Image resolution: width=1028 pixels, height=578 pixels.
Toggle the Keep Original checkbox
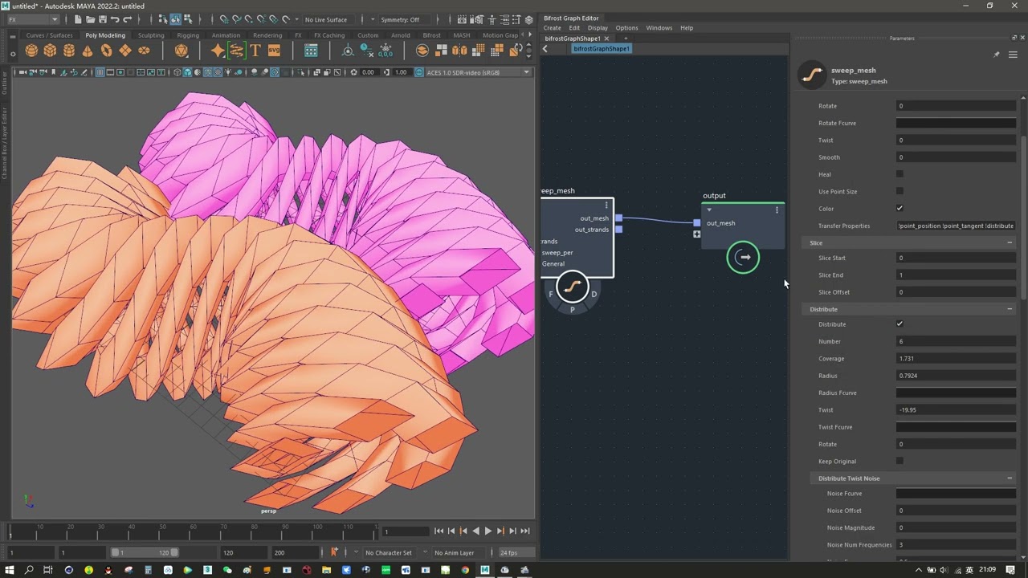click(899, 461)
